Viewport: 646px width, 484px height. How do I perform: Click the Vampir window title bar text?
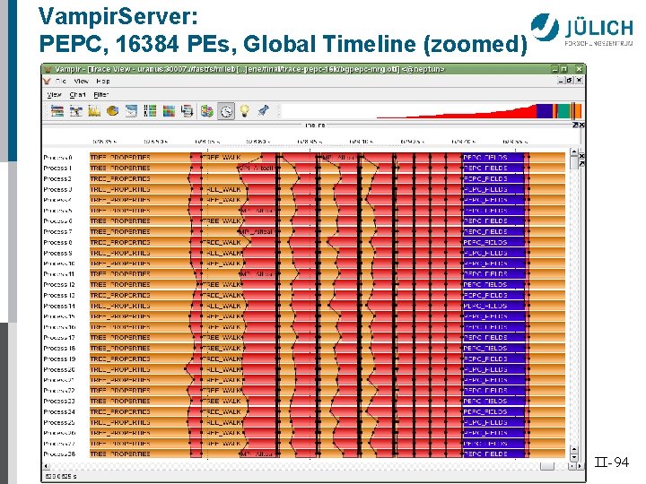249,69
